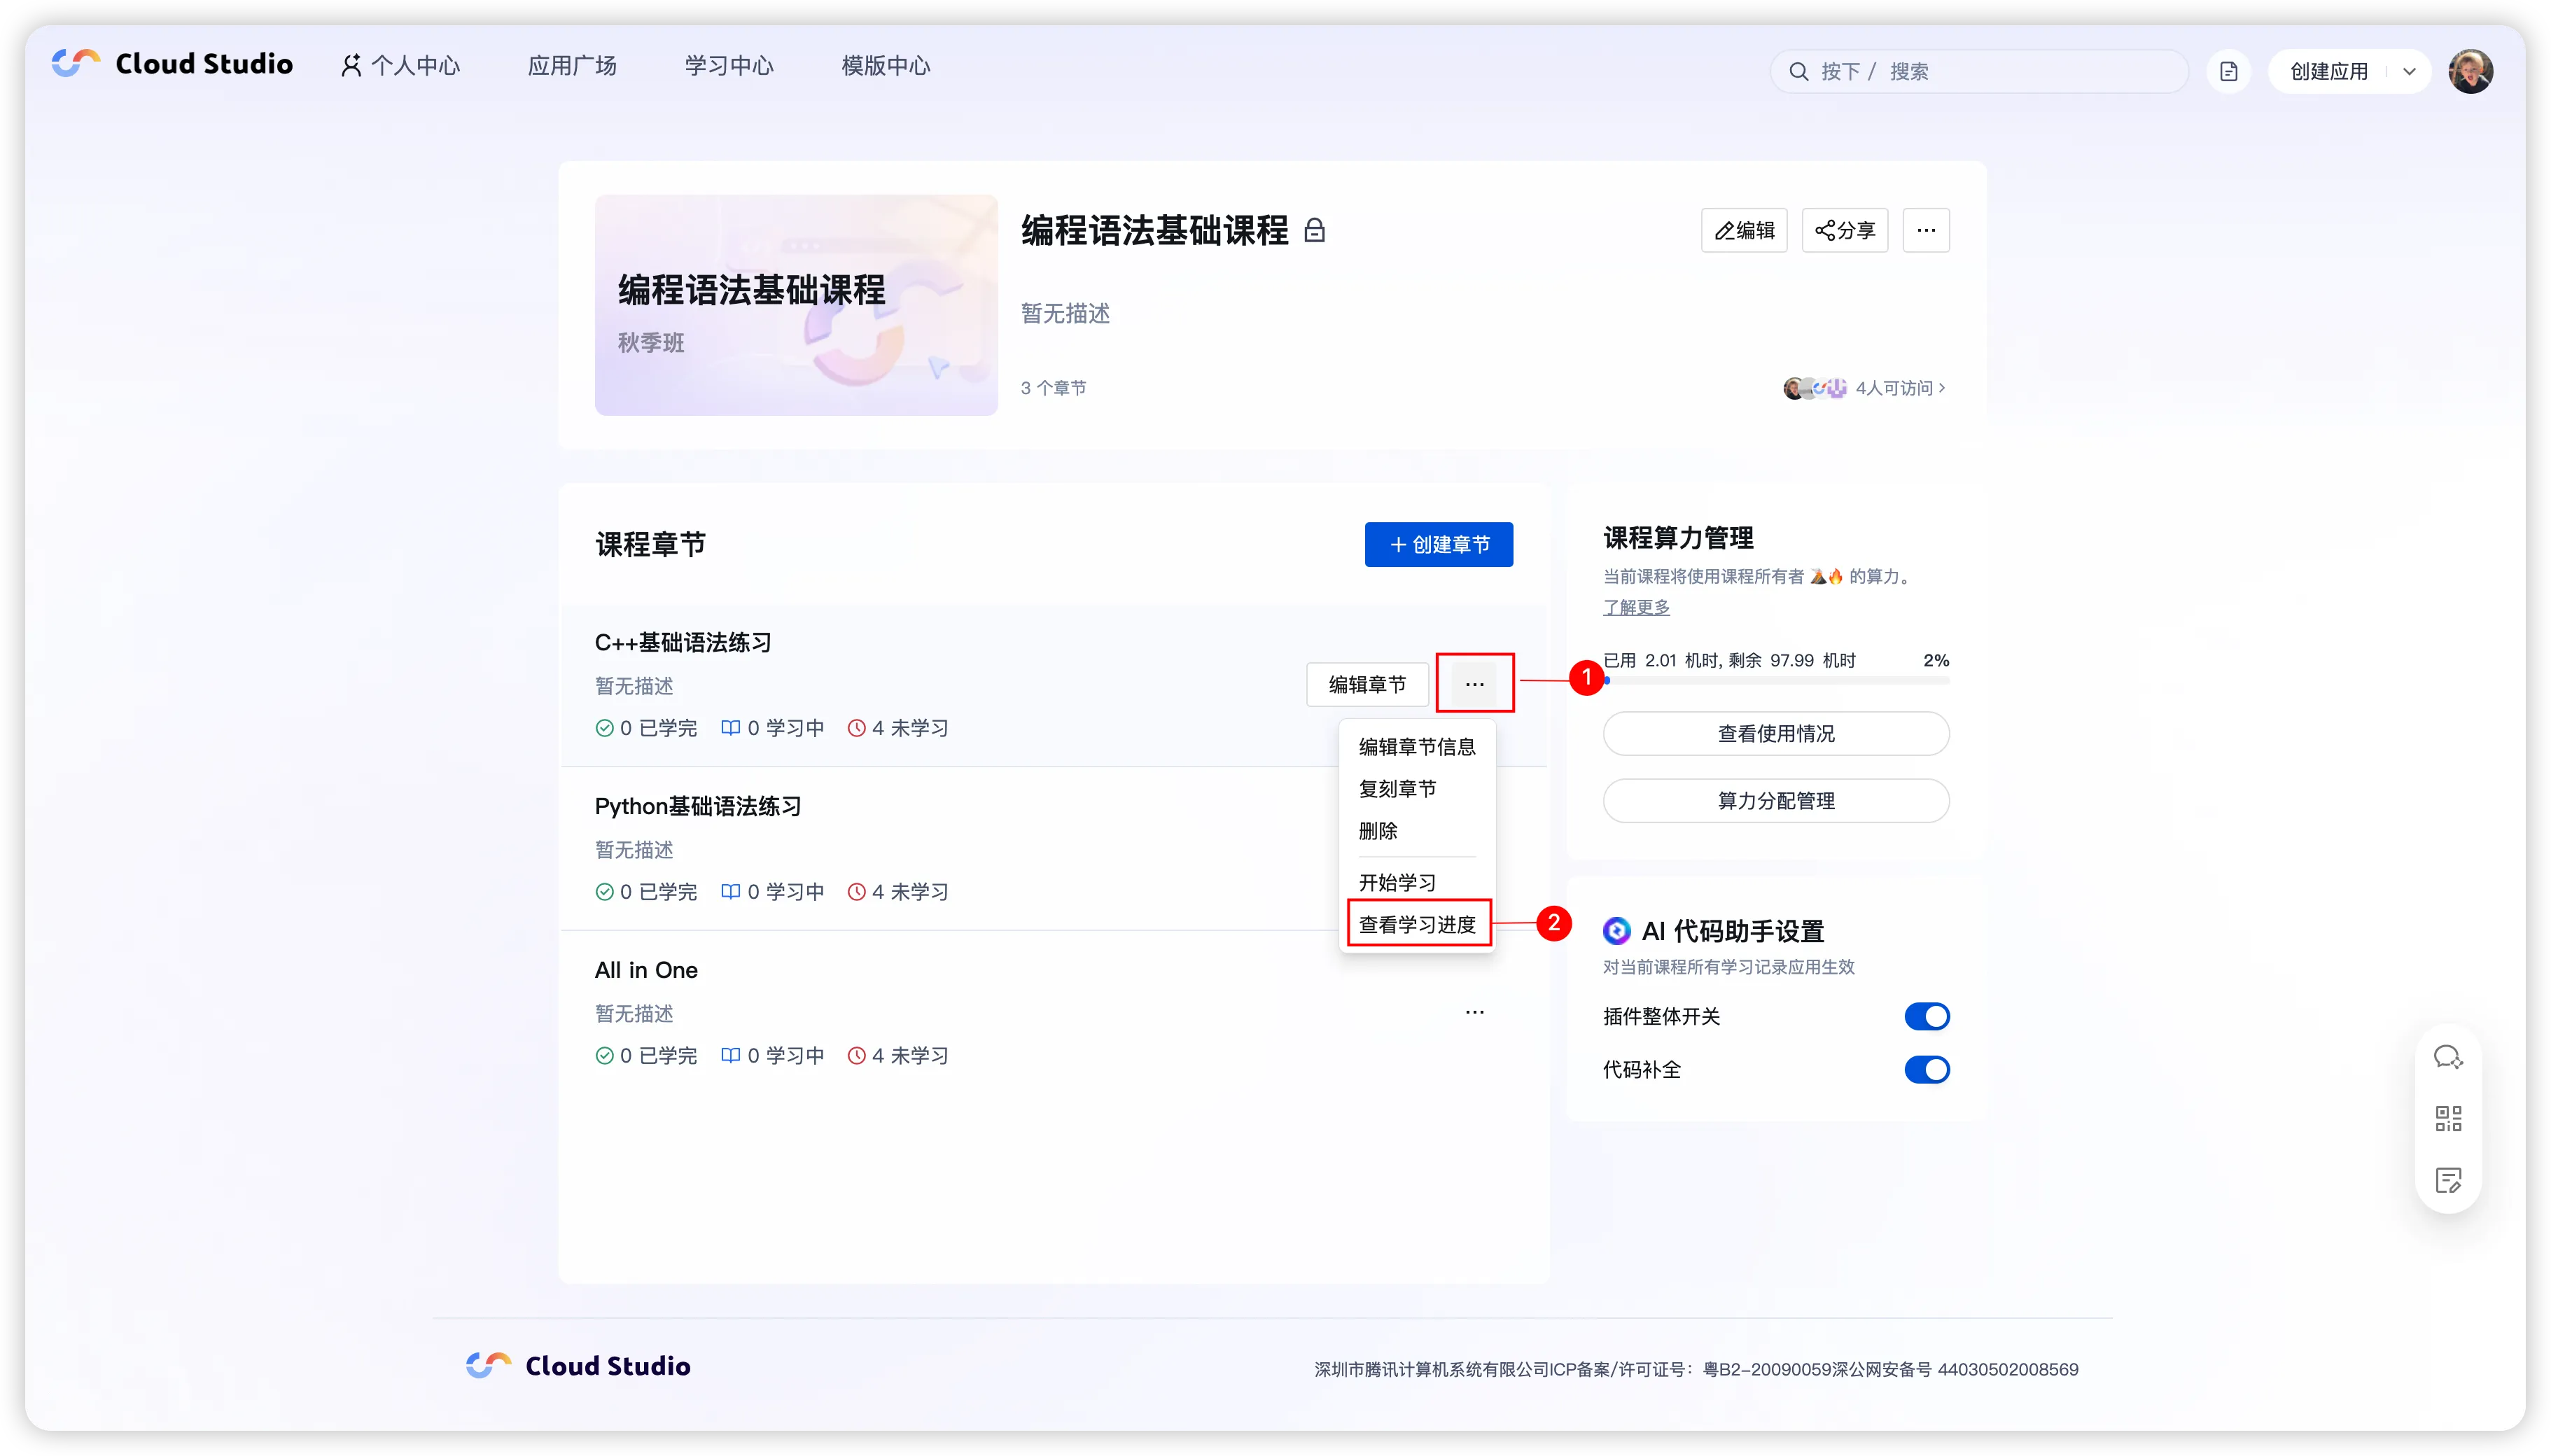Toggle the 插件整体开关 switch
This screenshot has width=2551, height=1456.
click(1926, 1016)
